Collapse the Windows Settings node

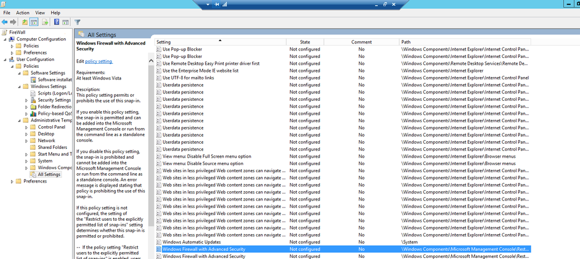click(x=19, y=87)
